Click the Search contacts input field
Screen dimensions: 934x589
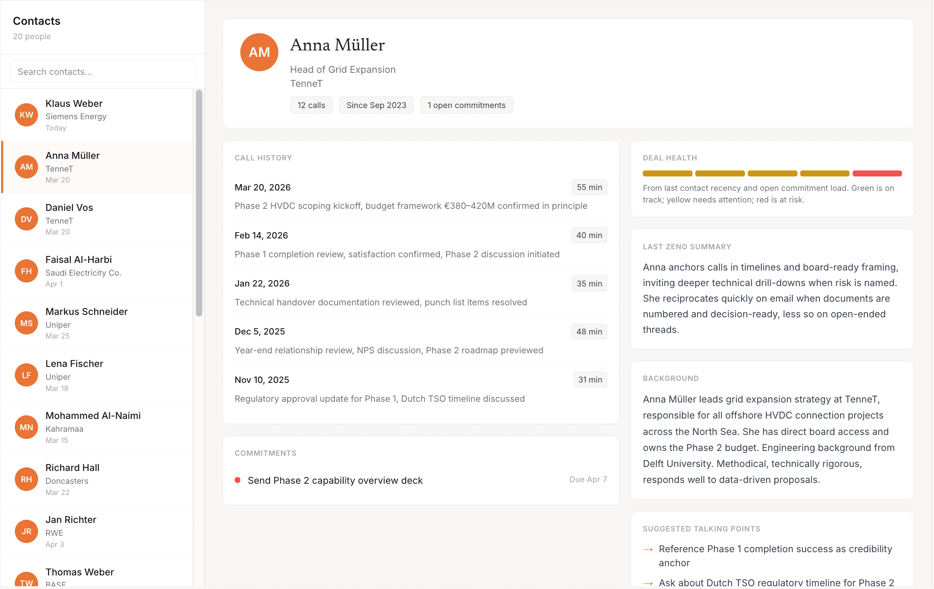tap(103, 72)
